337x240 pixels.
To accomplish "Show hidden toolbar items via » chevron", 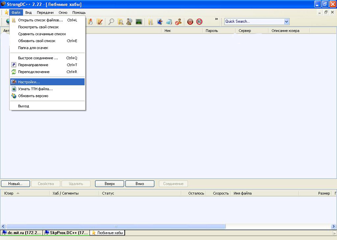I will pyautogui.click(x=217, y=19).
